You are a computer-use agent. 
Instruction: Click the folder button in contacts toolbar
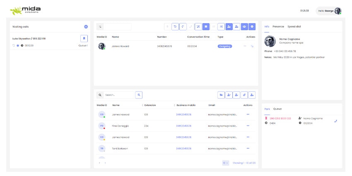221,95
